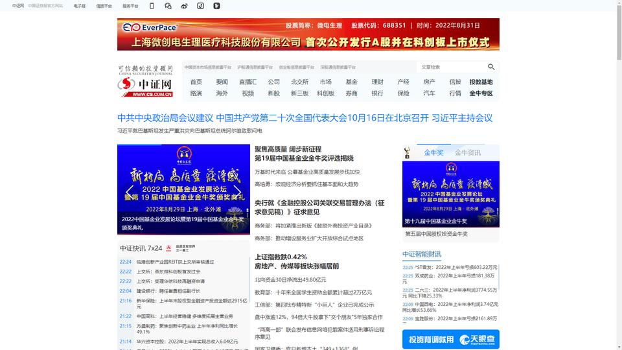The height and width of the screenshot is (350, 622).
Task: Switch to the 金牛奖 tab
Action: 433,153
